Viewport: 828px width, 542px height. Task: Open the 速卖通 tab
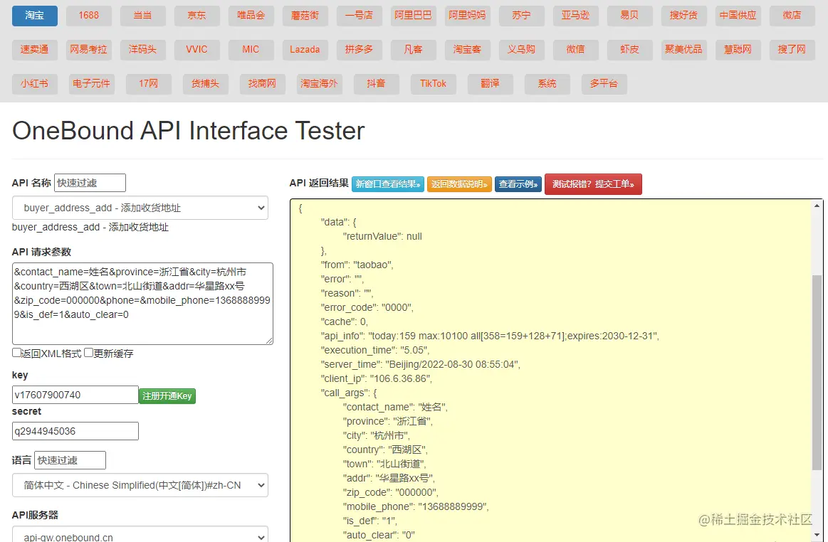pos(34,49)
